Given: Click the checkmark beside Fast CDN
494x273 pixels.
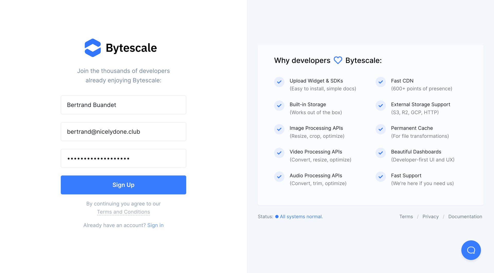Looking at the screenshot, I should click(x=380, y=82).
